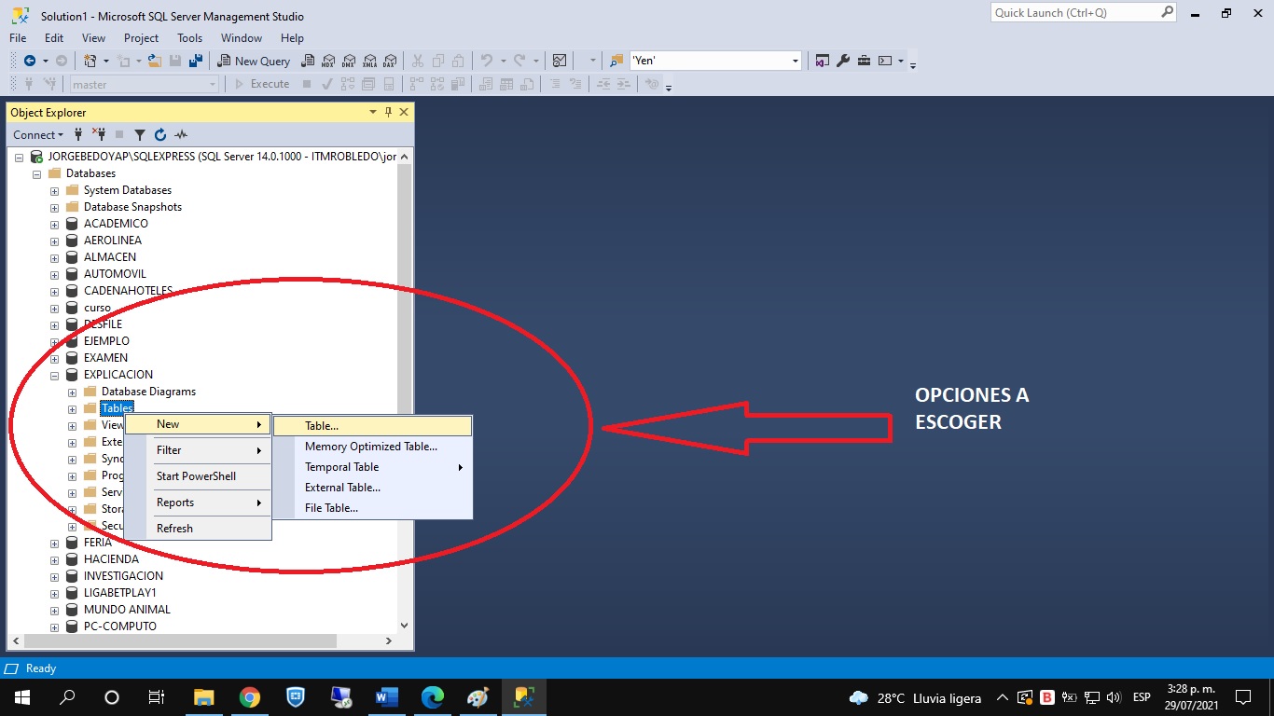1274x716 pixels.
Task: Expand the AEROLINEA database node
Action: 55,241
